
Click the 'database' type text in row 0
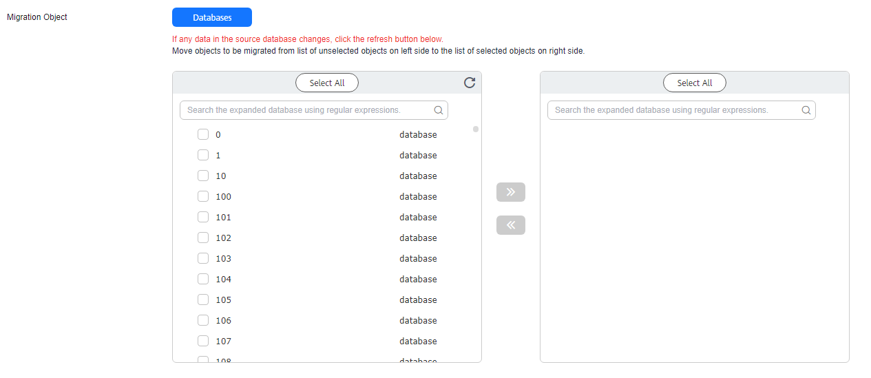coord(418,135)
